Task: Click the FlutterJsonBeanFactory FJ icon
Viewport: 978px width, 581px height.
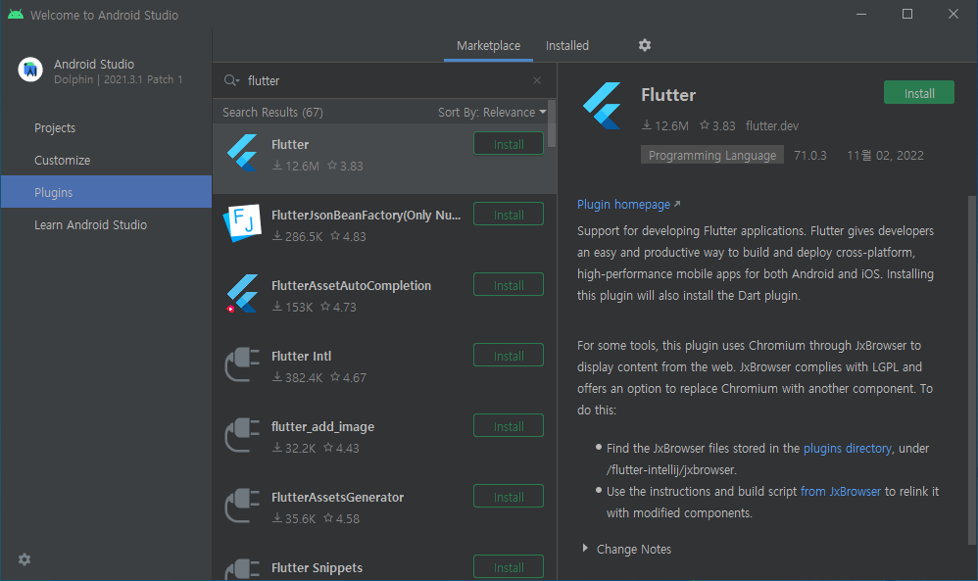Action: click(242, 223)
